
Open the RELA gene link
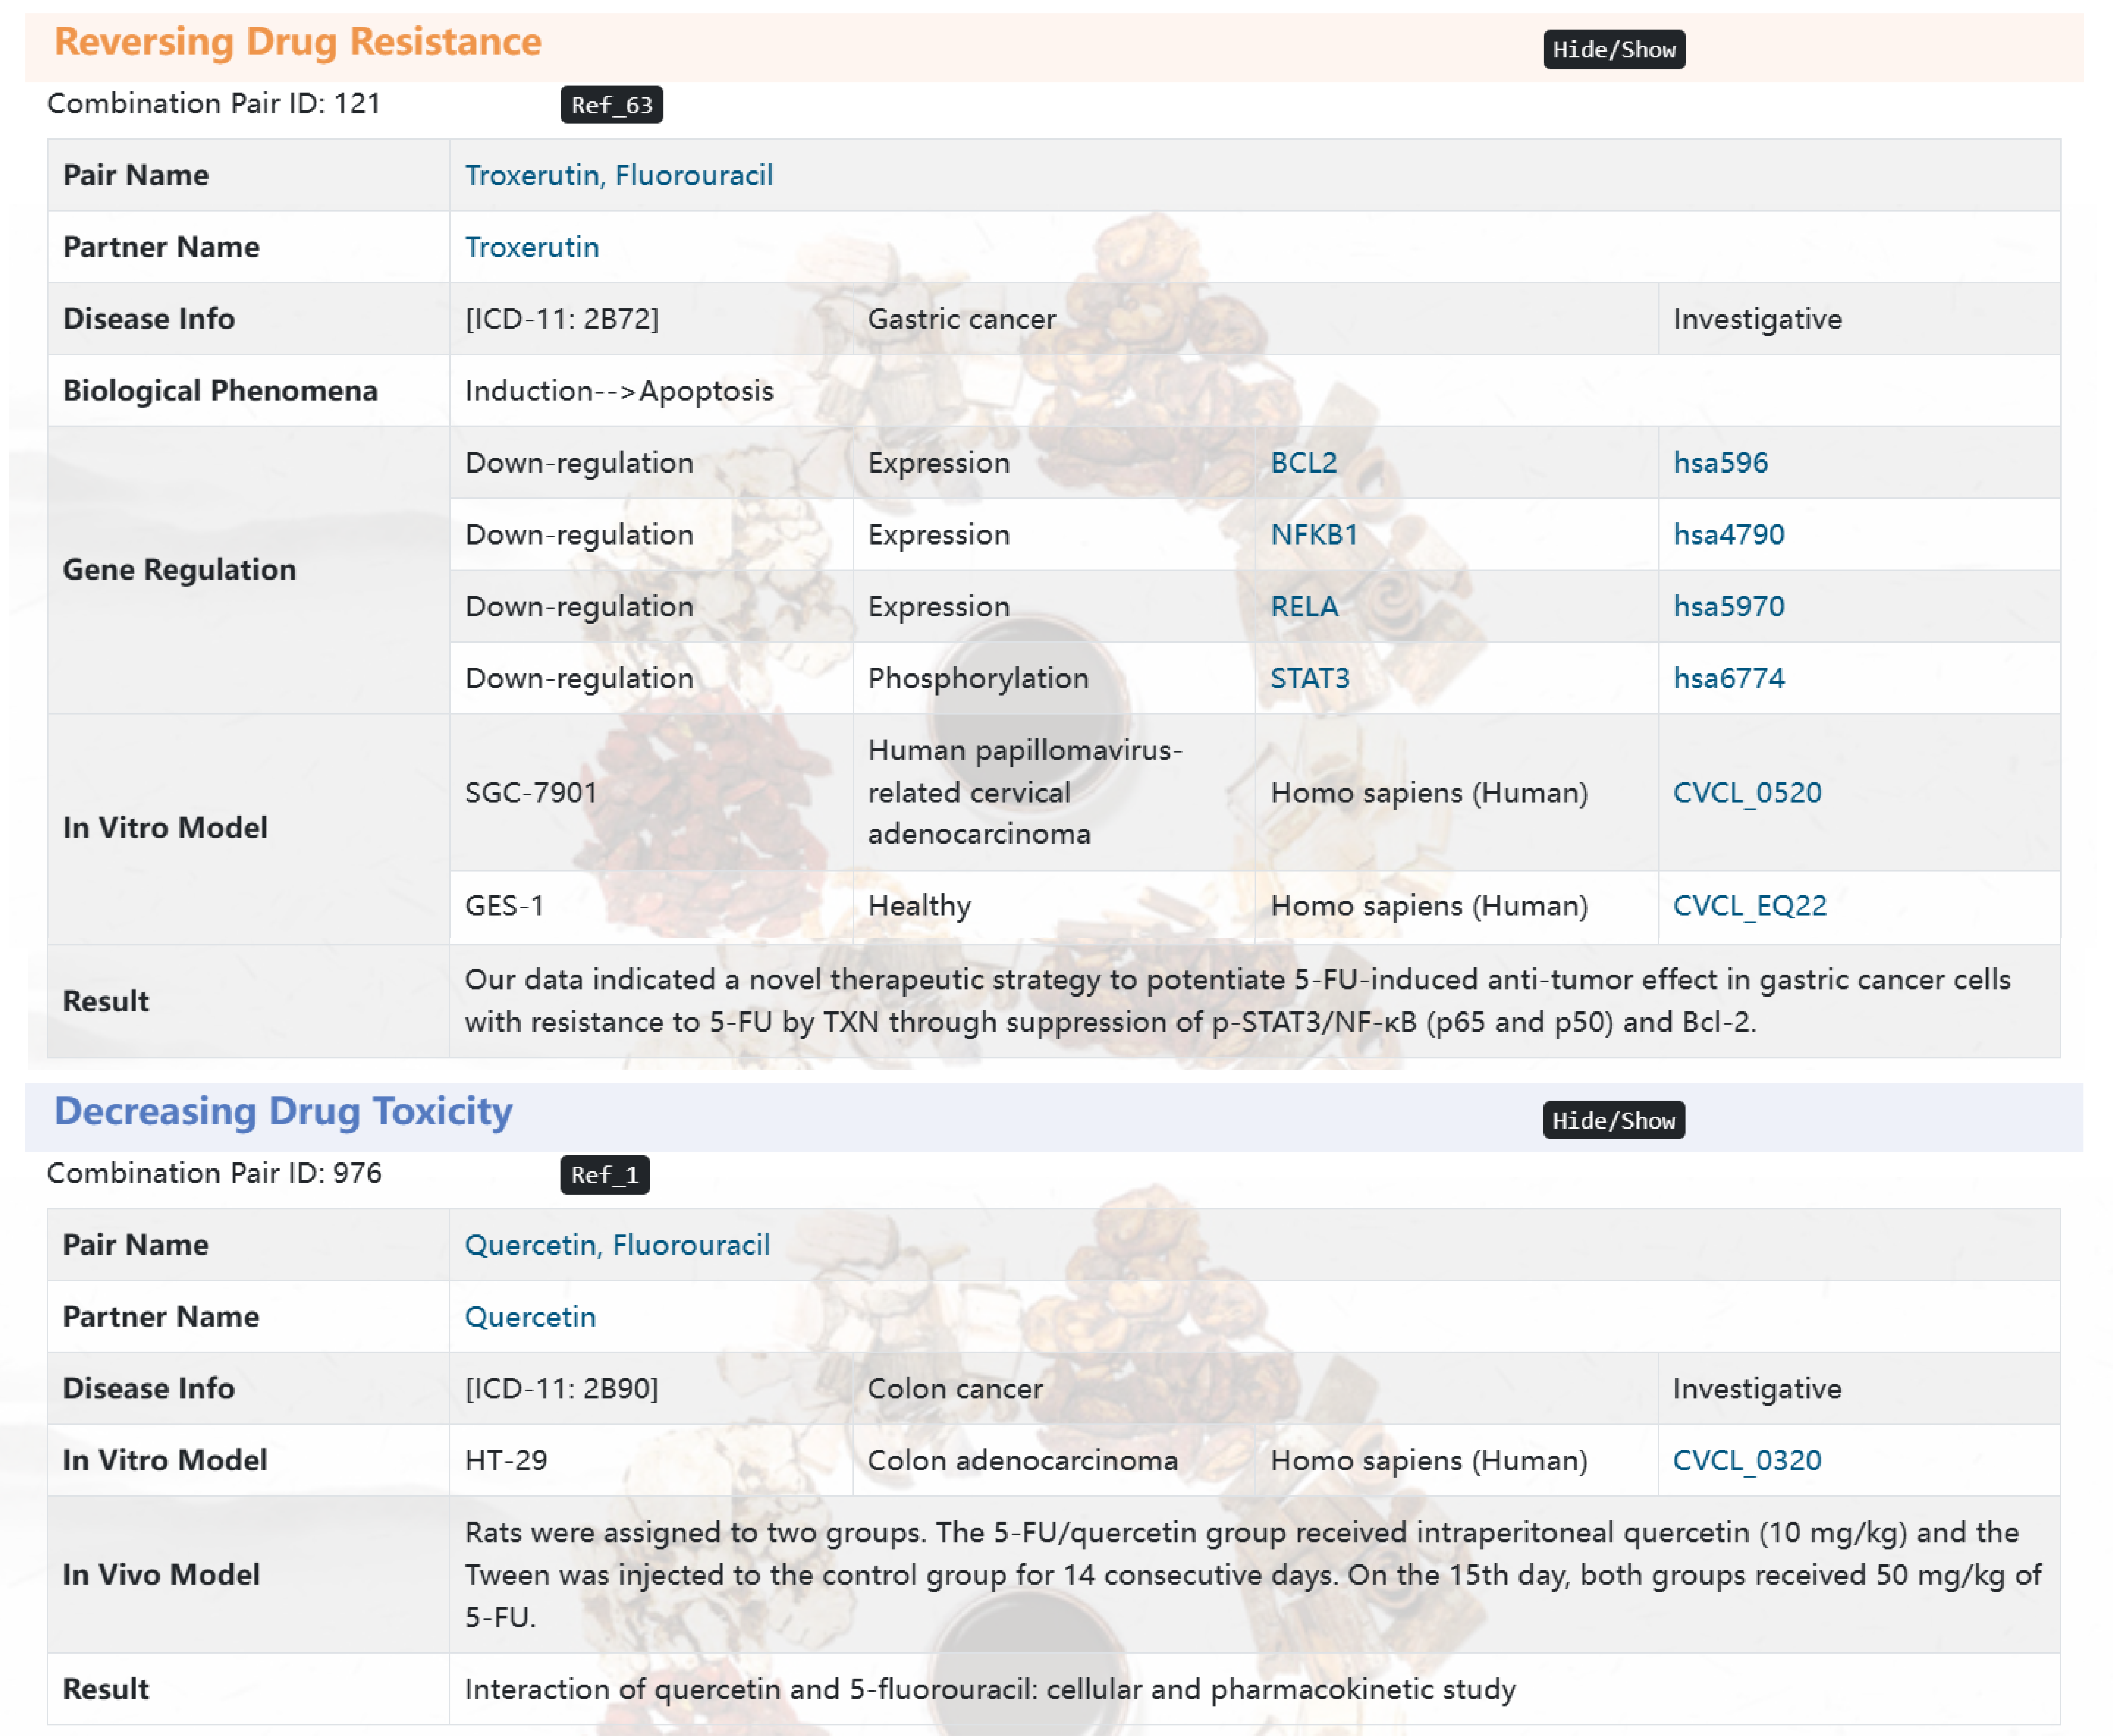click(x=1305, y=607)
